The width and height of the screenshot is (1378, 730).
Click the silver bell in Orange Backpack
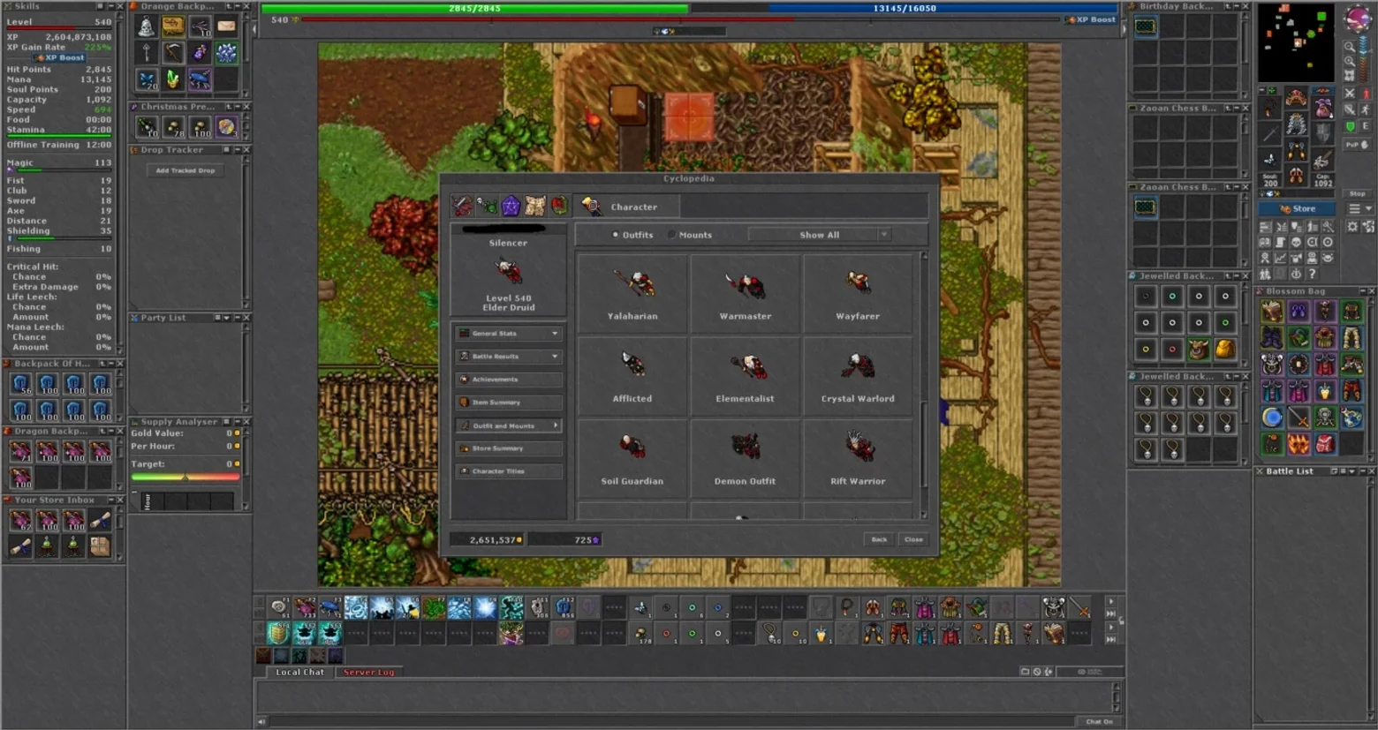147,26
